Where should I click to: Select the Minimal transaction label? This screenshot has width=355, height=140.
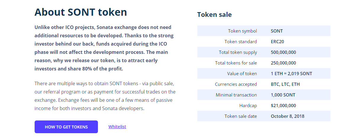pos(236,95)
